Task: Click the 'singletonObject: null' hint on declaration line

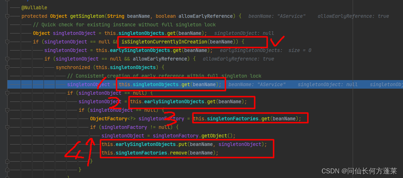Action: click(x=244, y=33)
